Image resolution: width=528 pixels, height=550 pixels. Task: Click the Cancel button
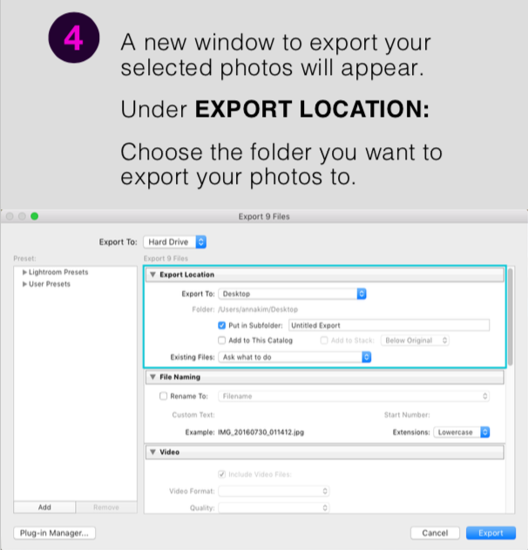435,533
